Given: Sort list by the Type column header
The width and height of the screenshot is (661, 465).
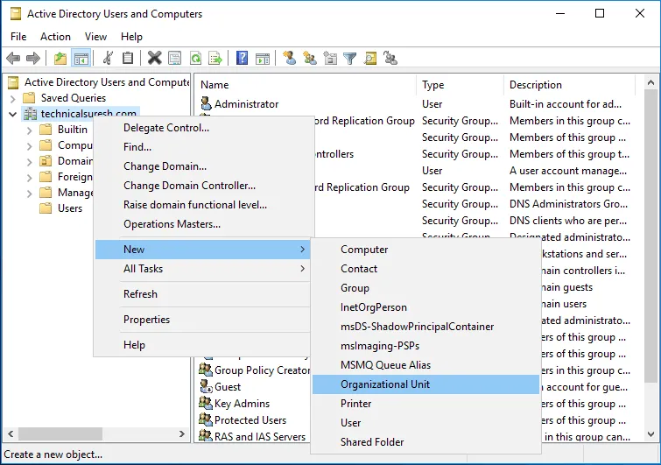Looking at the screenshot, I should pyautogui.click(x=461, y=85).
